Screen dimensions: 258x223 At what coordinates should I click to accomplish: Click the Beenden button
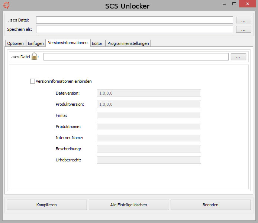[211, 205]
